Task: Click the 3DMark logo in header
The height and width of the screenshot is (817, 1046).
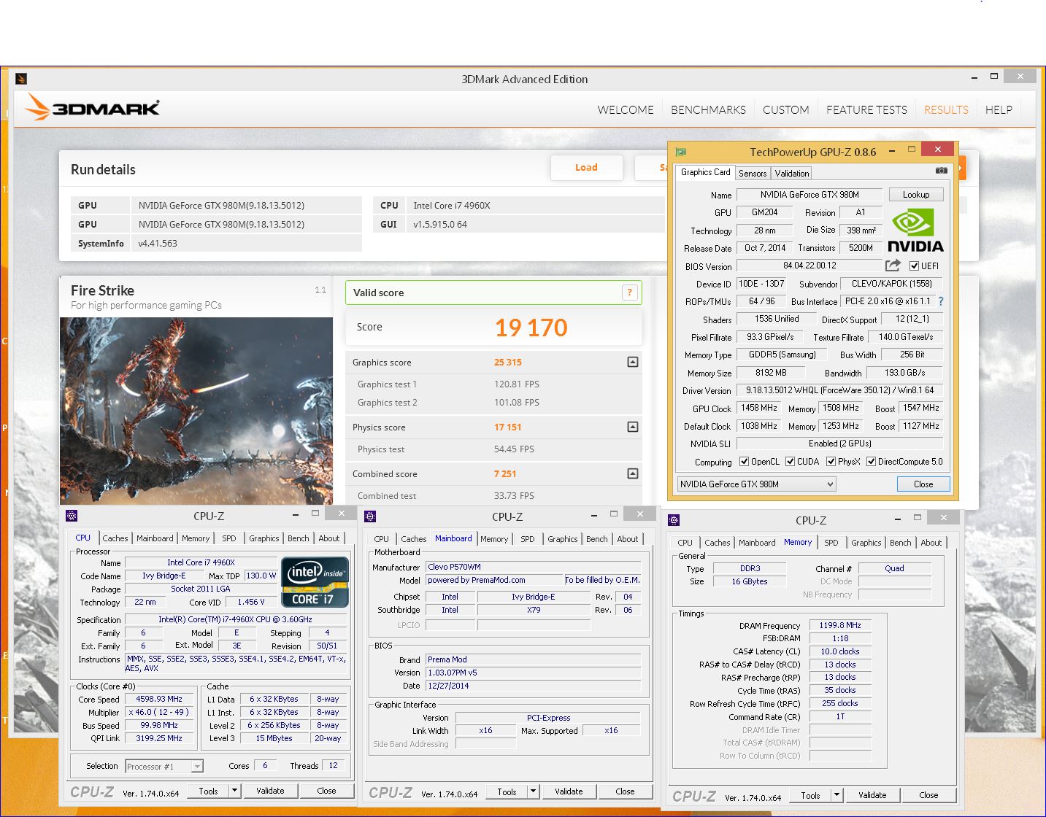Action: pyautogui.click(x=93, y=109)
